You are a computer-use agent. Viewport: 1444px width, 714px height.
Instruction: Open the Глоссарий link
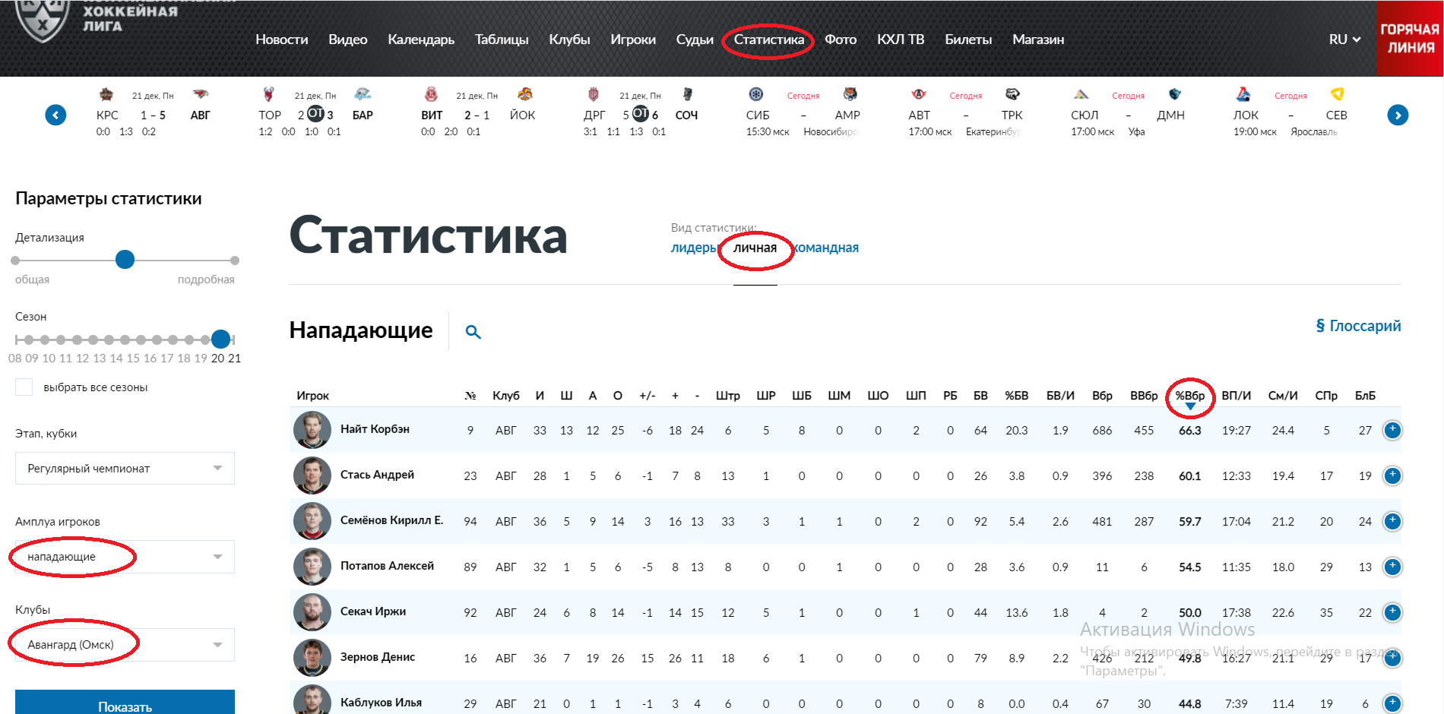pos(1357,326)
